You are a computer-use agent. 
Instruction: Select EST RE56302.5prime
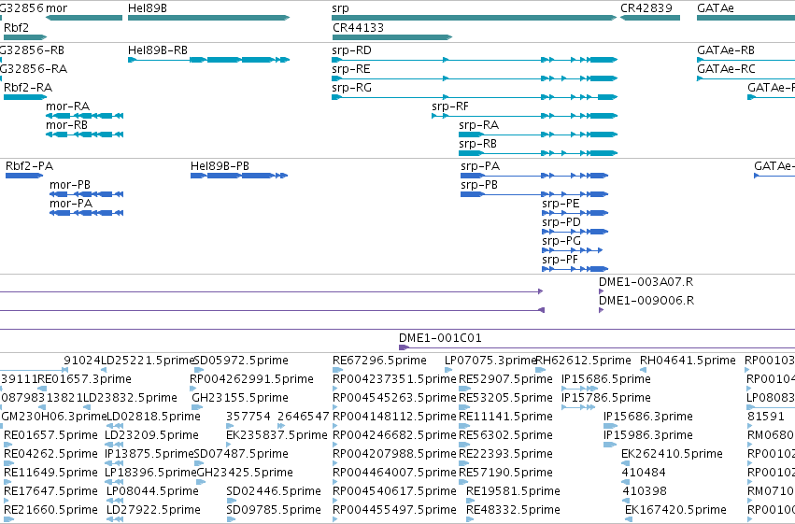pyautogui.click(x=505, y=436)
